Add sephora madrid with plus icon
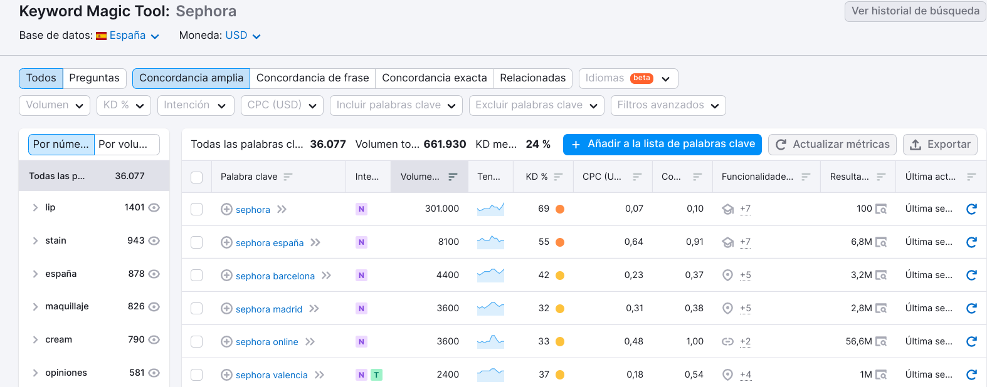This screenshot has width=987, height=387. (226, 309)
